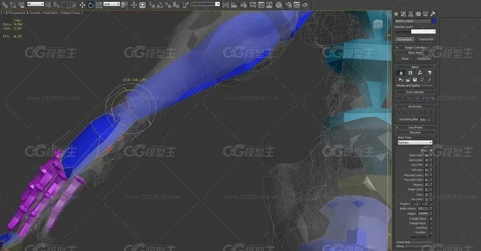
Task: Click the Use Pivot Point Center icon
Action: point(125,5)
